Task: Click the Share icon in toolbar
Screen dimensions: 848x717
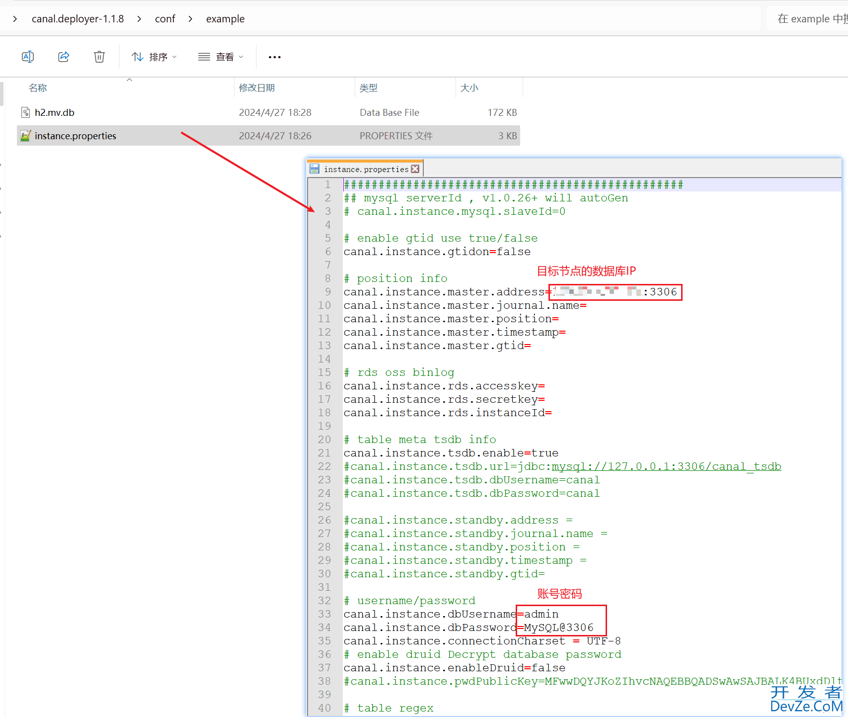Action: (64, 57)
